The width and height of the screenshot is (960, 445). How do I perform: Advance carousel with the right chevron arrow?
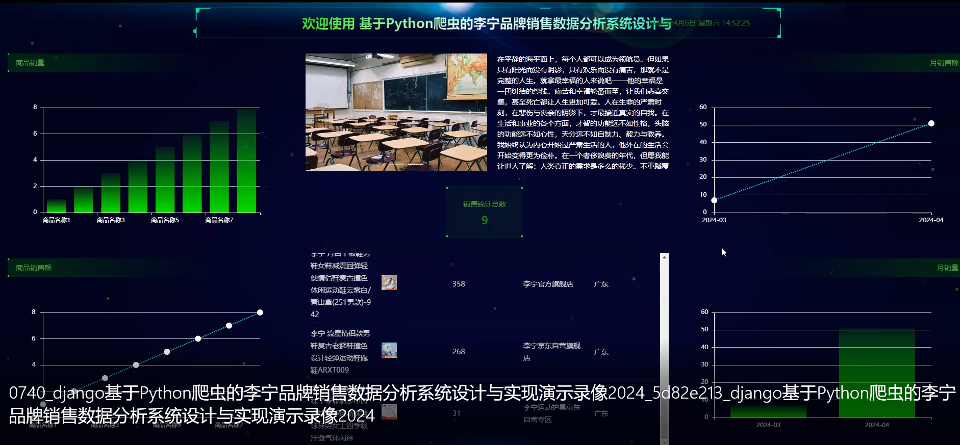point(470,111)
